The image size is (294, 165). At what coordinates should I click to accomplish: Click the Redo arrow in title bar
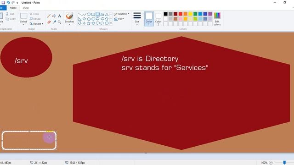(13, 3)
